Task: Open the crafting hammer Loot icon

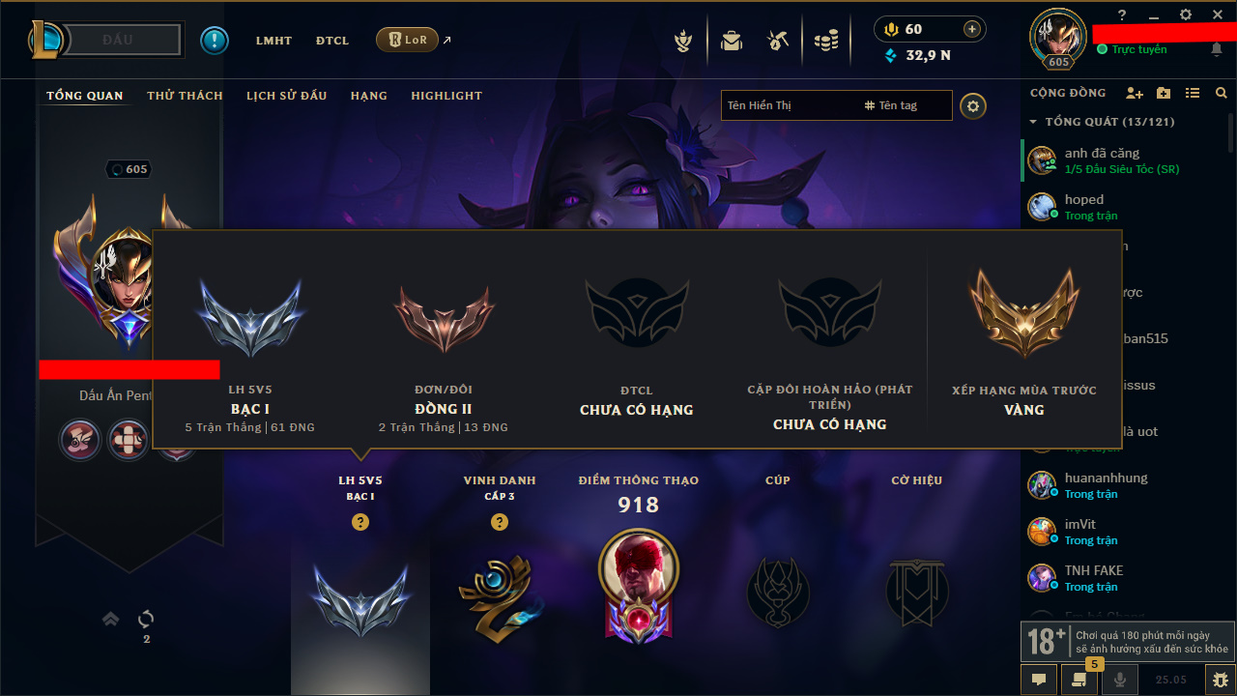Action: click(x=778, y=41)
